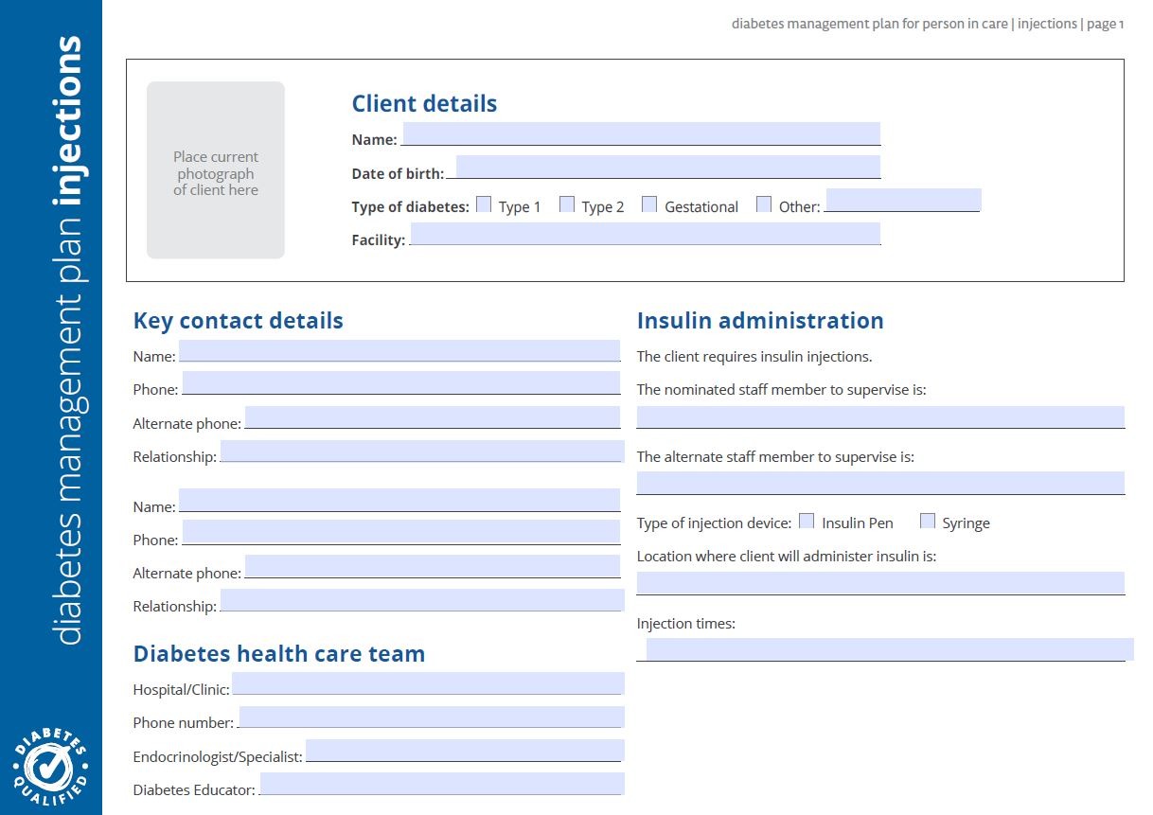This screenshot has height=815, width=1153.
Task: Click the insulin administration location field
Action: pos(879,583)
